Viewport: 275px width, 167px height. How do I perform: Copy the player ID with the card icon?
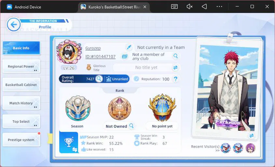pos(125,56)
